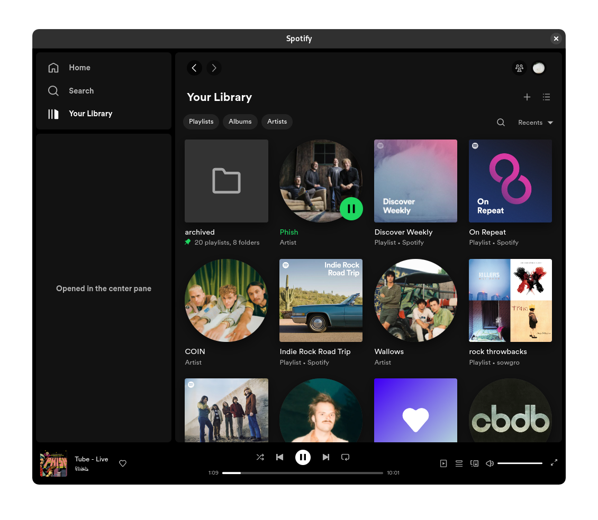Viewport: 598px width, 520px height.
Task: Pause Phish with the green button
Action: pyautogui.click(x=351, y=209)
